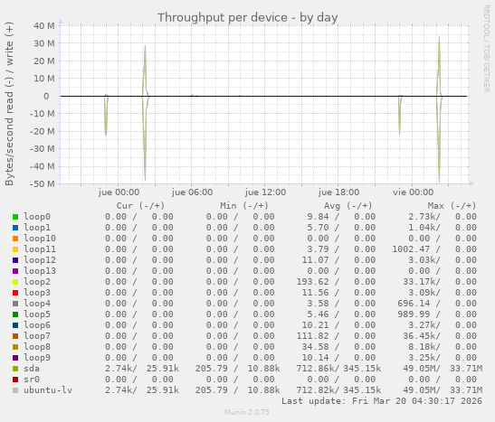Click the loop13 purple color swatch
This screenshot has height=422, width=495.
tap(15, 271)
